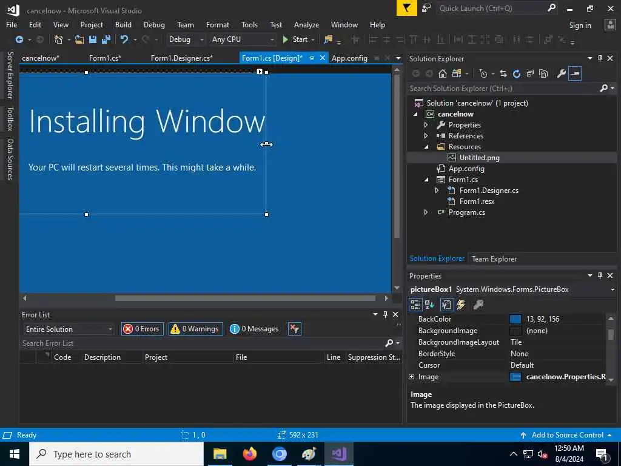Click Firefox in the Windows taskbar
The height and width of the screenshot is (466, 621).
pos(249,454)
